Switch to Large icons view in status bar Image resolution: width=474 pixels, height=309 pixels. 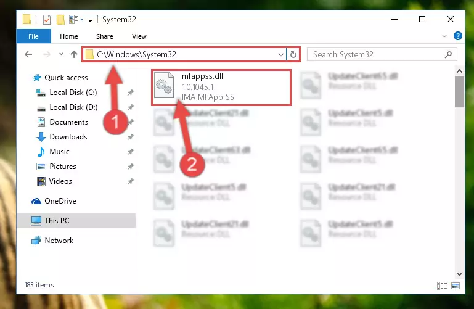tap(456, 286)
